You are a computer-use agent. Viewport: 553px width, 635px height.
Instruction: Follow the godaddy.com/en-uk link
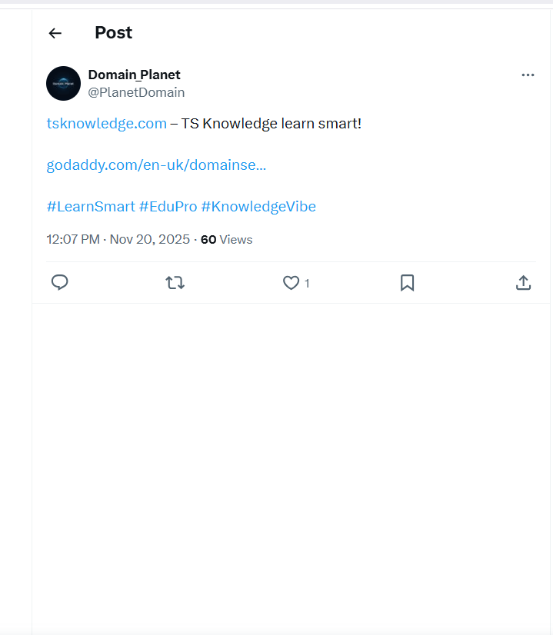156,165
